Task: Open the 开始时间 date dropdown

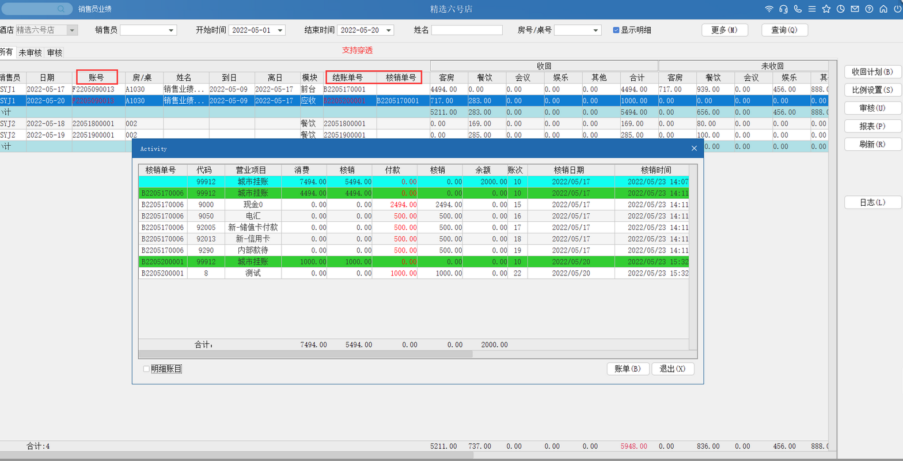Action: [x=280, y=30]
